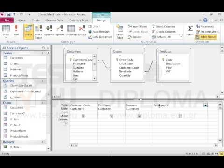Click the Price field in Products table box
224x168 pixels.
168,68
